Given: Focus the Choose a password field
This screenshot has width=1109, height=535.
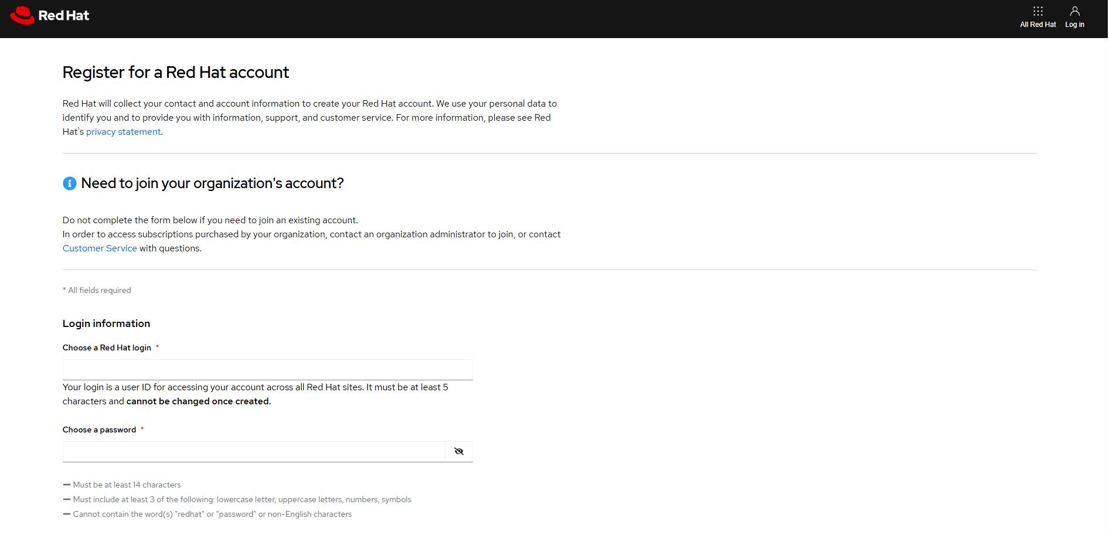Looking at the screenshot, I should coord(254,452).
